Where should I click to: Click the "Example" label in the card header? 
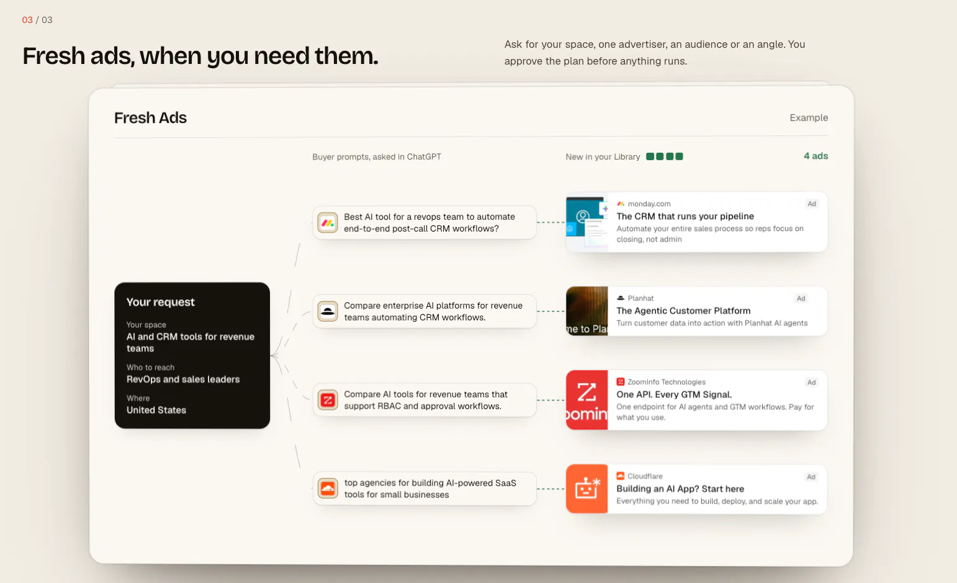[809, 117]
